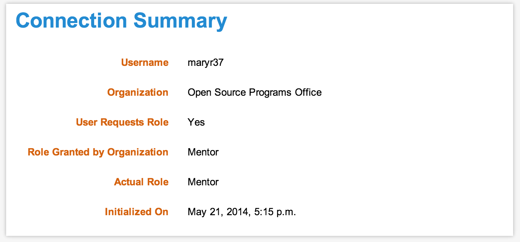Click the Yes value for User Requests Role
This screenshot has height=242, width=520.
coord(196,122)
